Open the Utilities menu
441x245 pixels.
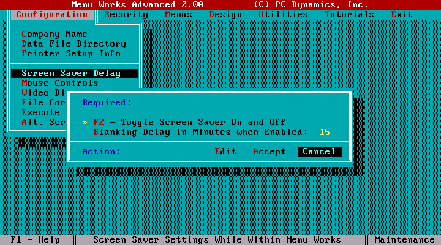click(x=283, y=14)
